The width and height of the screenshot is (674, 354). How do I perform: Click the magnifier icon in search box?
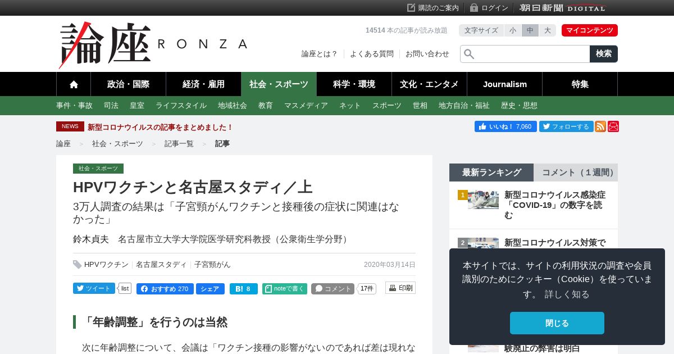pos(469,54)
